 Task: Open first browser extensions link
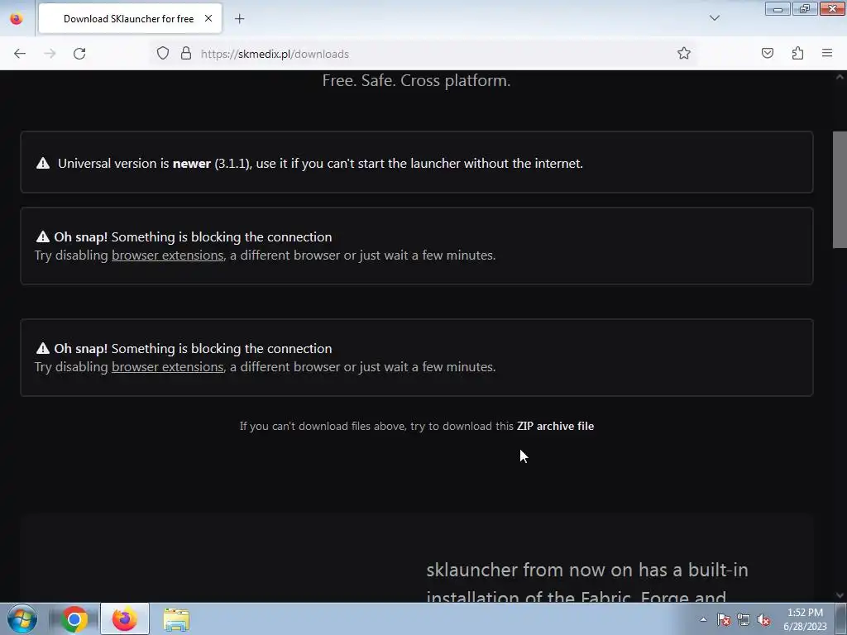click(x=167, y=255)
